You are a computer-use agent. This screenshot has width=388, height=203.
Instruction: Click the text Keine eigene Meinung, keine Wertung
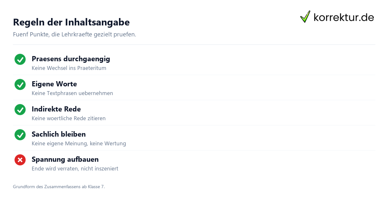[x=79, y=144]
